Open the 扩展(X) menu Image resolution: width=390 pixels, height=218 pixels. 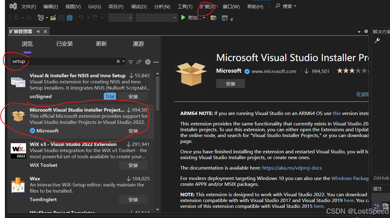point(208,6)
